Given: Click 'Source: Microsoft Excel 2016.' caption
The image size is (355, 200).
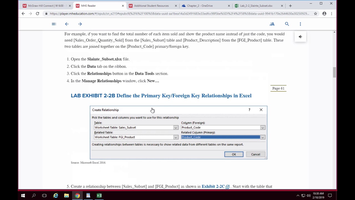Looking at the screenshot, I should click(88, 162).
